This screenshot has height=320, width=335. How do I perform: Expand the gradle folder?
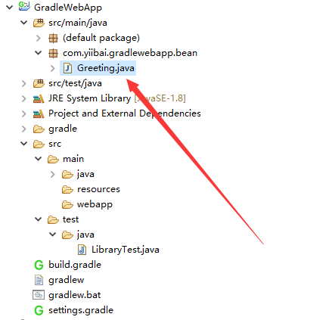click(24, 129)
